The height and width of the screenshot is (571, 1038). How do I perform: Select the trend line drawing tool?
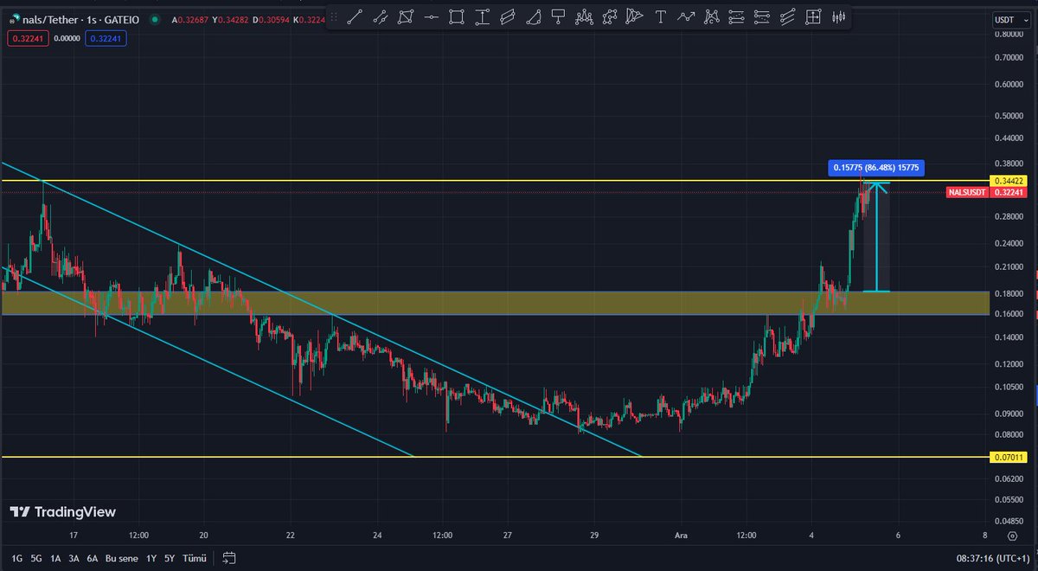(x=354, y=16)
